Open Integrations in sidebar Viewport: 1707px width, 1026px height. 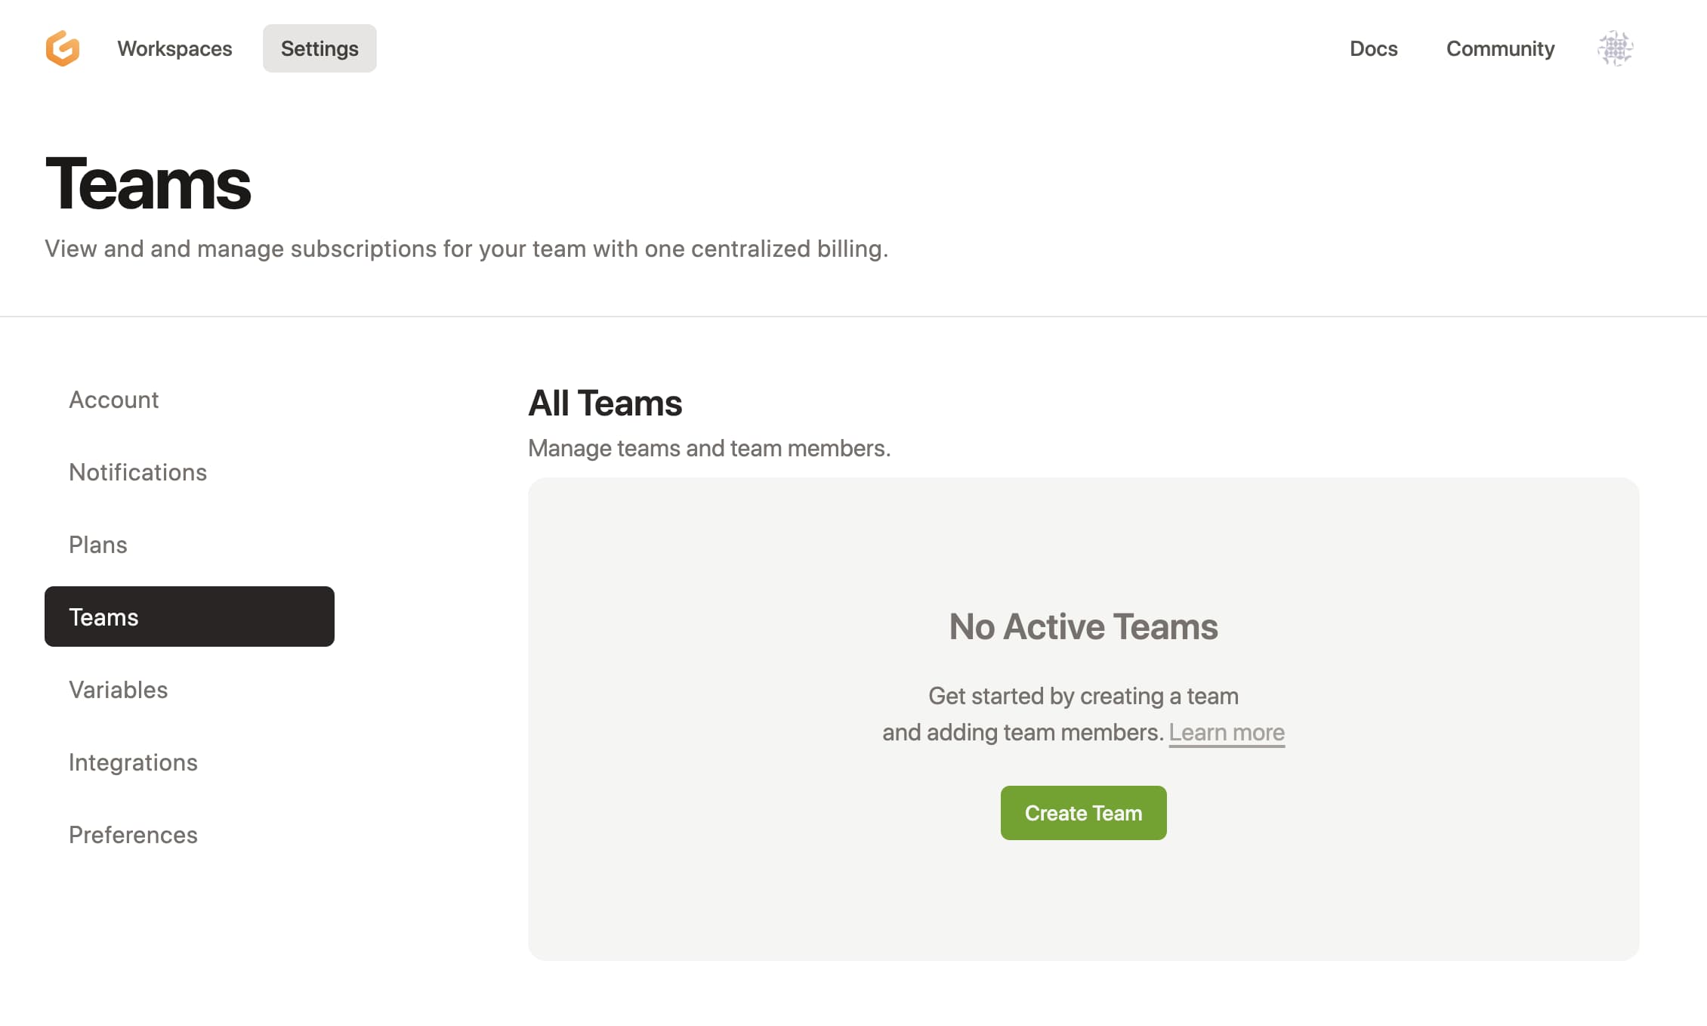coord(189,762)
